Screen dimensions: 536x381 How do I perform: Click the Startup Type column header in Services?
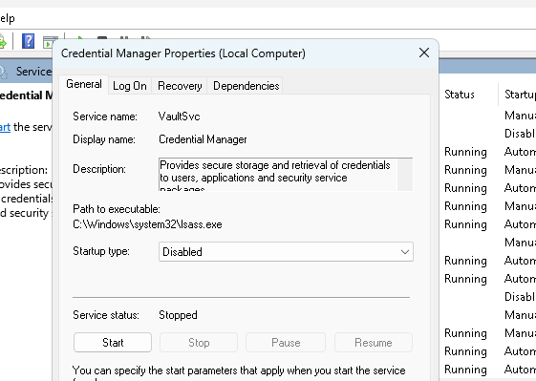pos(520,95)
